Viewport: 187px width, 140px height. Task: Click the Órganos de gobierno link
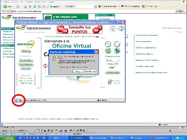tap(144, 54)
